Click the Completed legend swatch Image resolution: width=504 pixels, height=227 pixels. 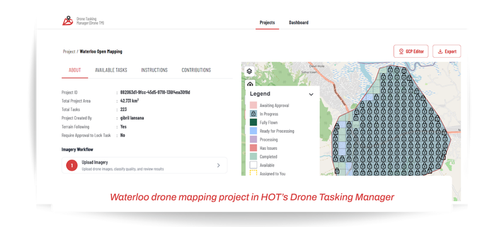point(253,157)
